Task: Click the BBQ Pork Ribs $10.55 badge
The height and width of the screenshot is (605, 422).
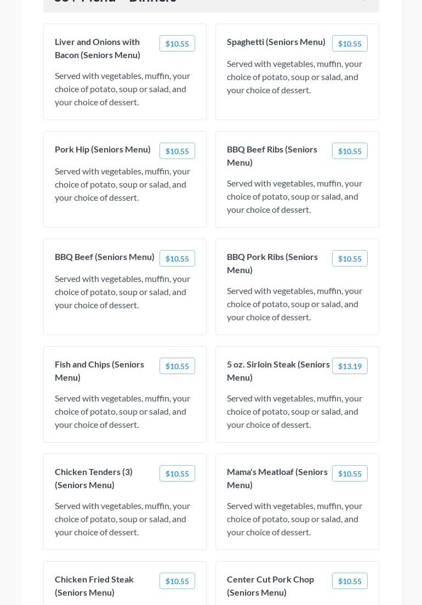Action: pyautogui.click(x=350, y=259)
